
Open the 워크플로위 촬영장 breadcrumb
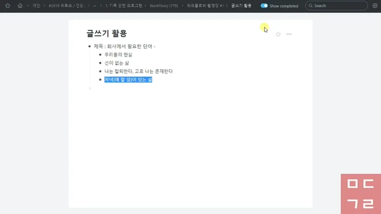tap(205, 6)
